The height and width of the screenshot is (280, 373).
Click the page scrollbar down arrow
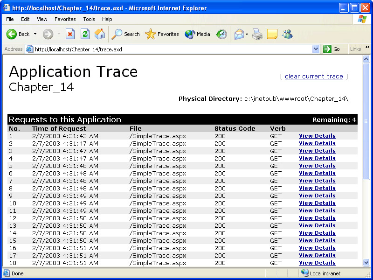(366, 263)
